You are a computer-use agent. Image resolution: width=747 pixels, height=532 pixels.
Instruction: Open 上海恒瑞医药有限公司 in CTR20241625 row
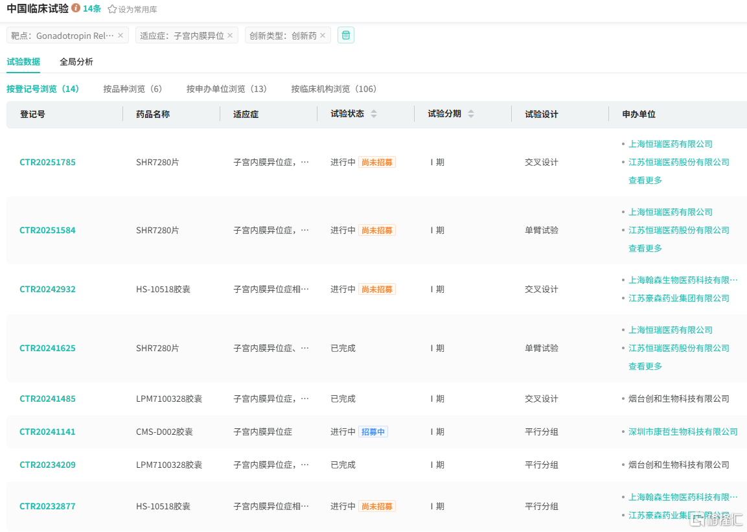point(671,330)
